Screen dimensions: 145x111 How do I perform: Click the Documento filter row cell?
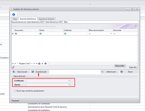26,34
